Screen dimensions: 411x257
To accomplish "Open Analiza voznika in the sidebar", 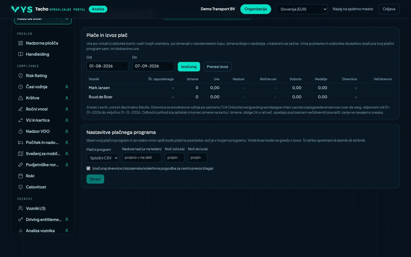I will click(x=40, y=231).
